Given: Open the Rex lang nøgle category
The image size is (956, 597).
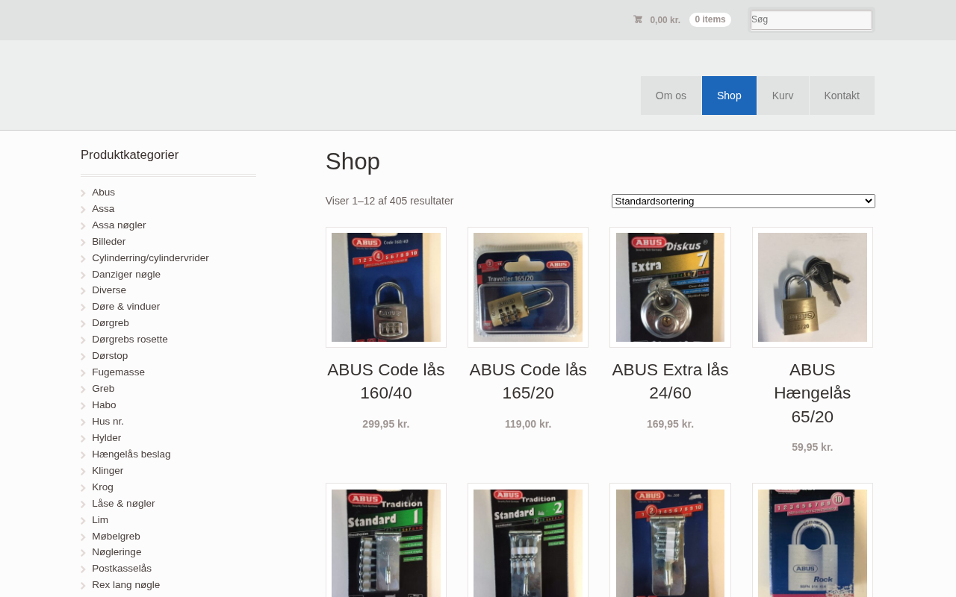Looking at the screenshot, I should pos(125,585).
